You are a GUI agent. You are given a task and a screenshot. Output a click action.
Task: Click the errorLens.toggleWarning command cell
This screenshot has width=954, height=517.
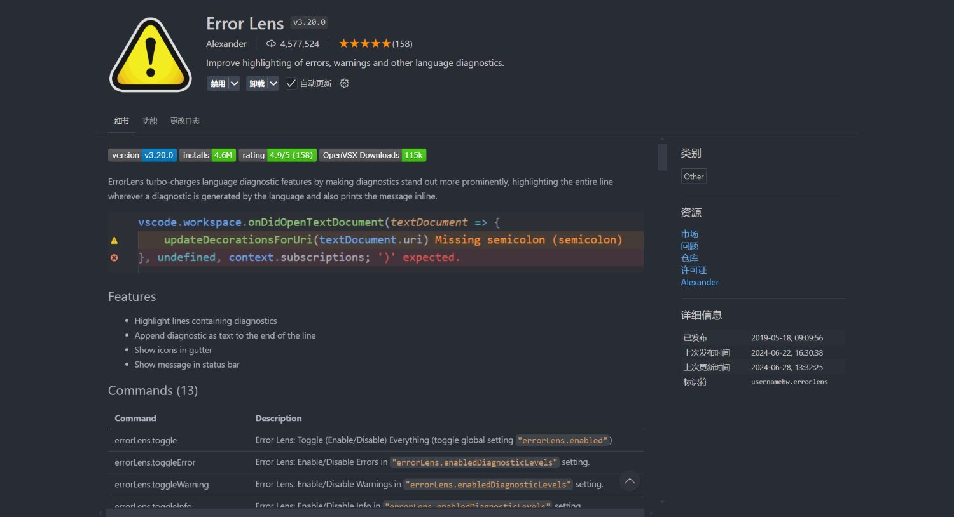[162, 484]
